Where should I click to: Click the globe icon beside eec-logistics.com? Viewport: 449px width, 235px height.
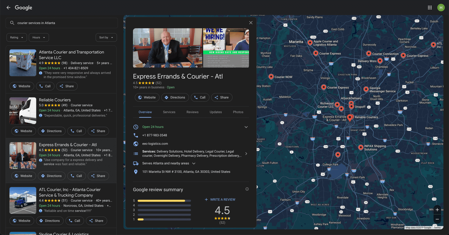click(x=136, y=144)
